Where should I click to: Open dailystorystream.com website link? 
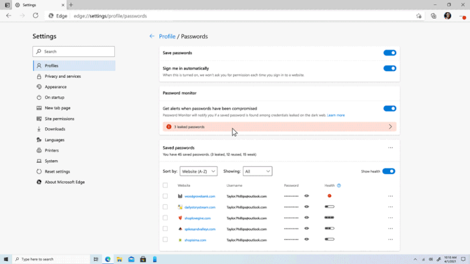[x=199, y=207]
